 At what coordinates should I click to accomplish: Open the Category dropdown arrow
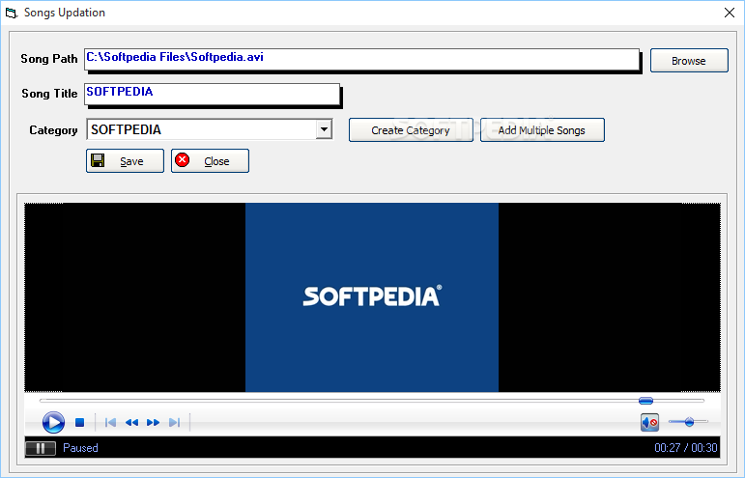click(x=324, y=129)
